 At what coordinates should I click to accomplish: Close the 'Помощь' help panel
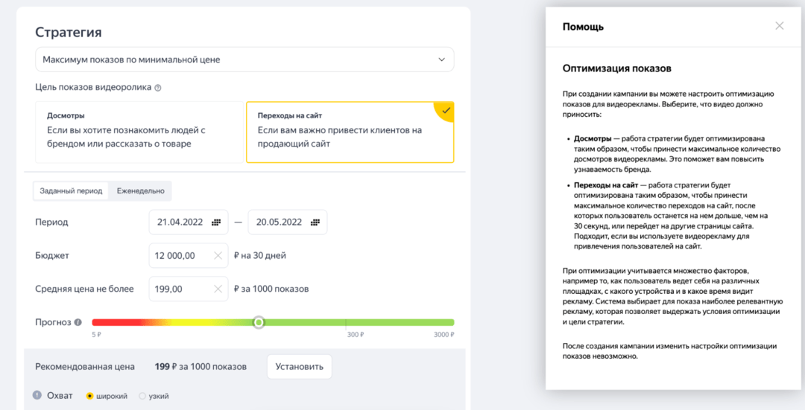tap(780, 26)
